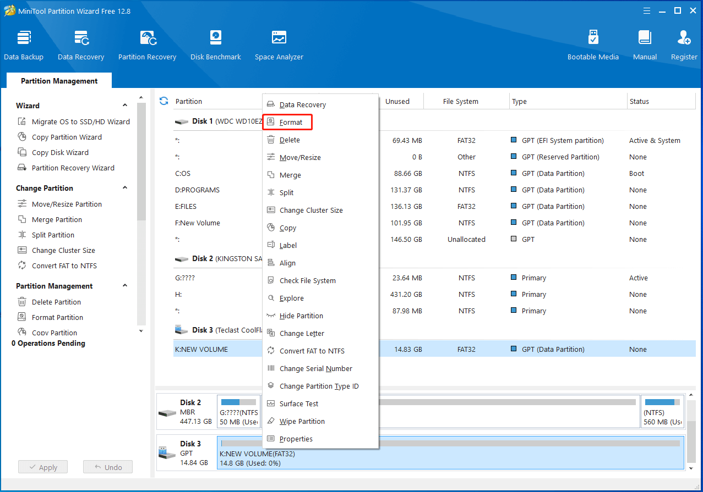Select Check File System in context menu

[x=320, y=280]
